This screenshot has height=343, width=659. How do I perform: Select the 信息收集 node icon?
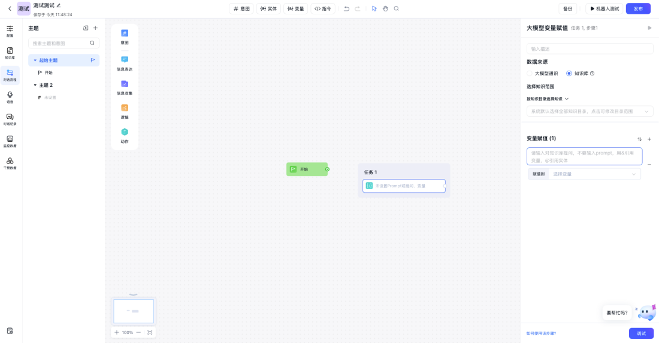[125, 84]
